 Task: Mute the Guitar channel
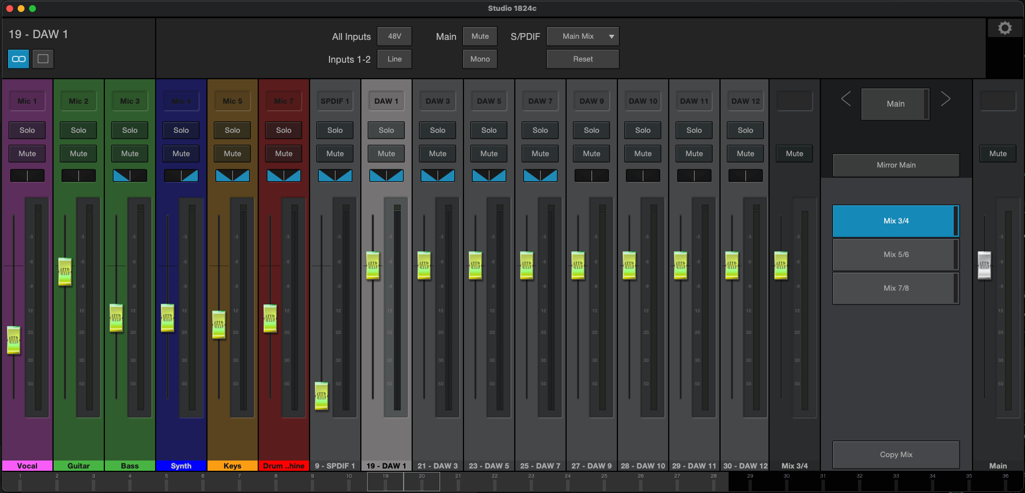coord(79,153)
